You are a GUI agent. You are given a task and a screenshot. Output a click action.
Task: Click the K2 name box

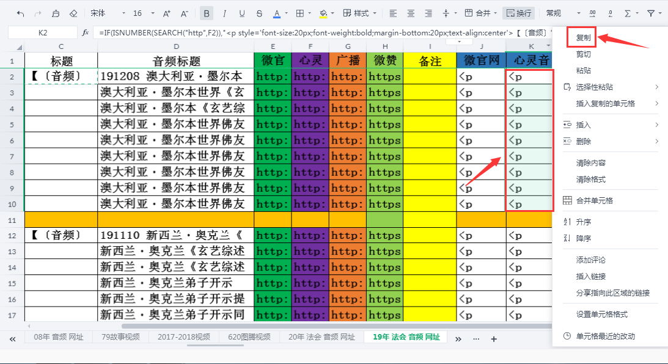[x=43, y=32]
